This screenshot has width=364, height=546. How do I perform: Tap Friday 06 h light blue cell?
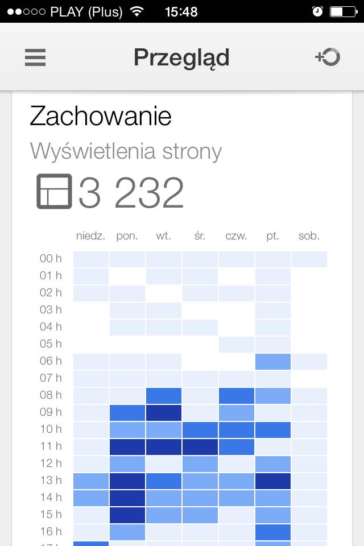[272, 361]
